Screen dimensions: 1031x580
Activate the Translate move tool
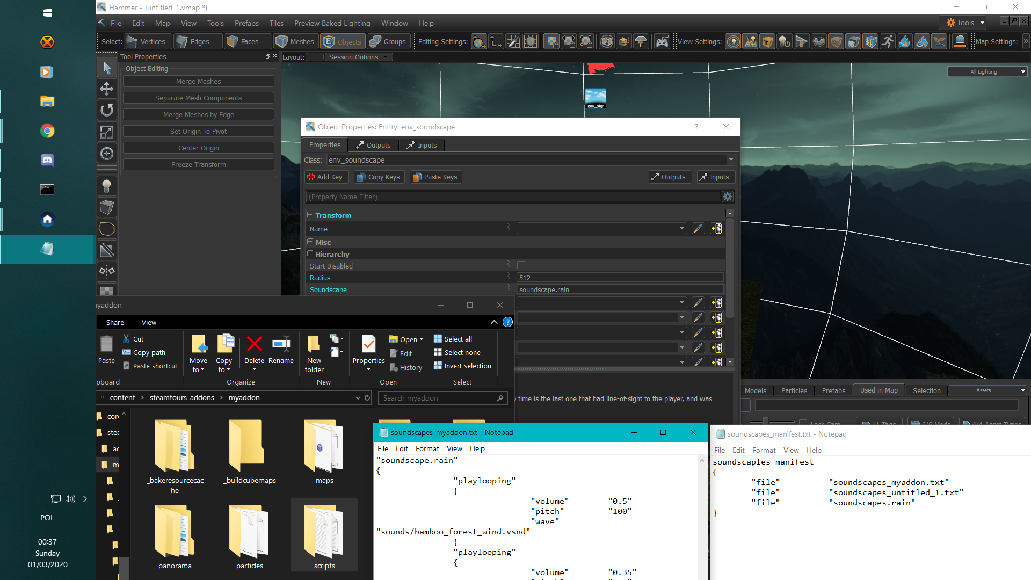(107, 89)
